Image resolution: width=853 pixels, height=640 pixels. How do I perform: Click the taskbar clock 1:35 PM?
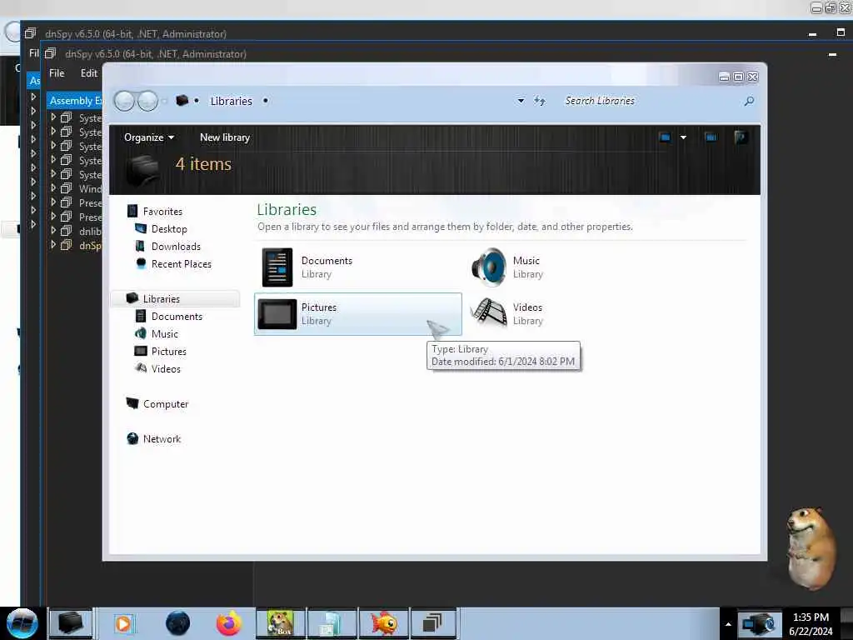coord(811,617)
